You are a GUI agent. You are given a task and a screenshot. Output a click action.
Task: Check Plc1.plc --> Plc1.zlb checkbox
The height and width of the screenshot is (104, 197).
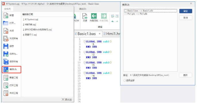pyautogui.click(x=126, y=14)
